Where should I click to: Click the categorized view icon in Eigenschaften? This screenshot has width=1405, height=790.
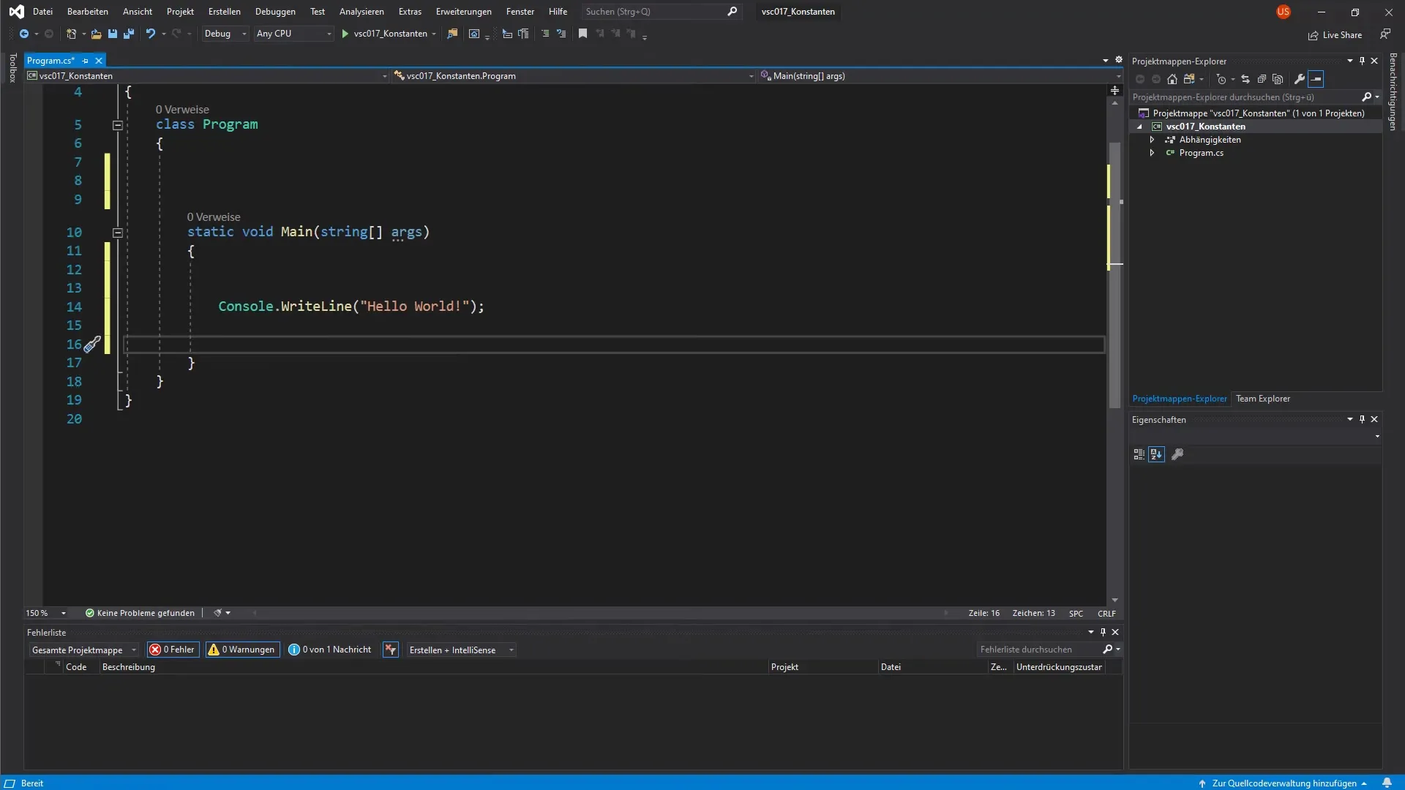pos(1139,454)
